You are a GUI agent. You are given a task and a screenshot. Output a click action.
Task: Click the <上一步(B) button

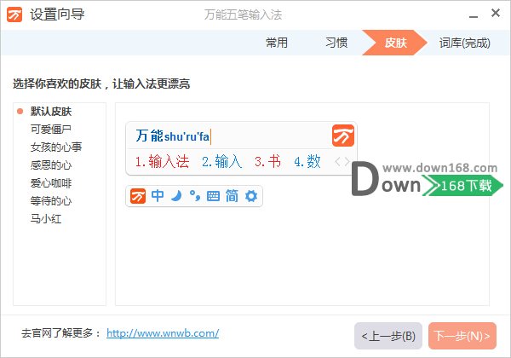click(388, 336)
